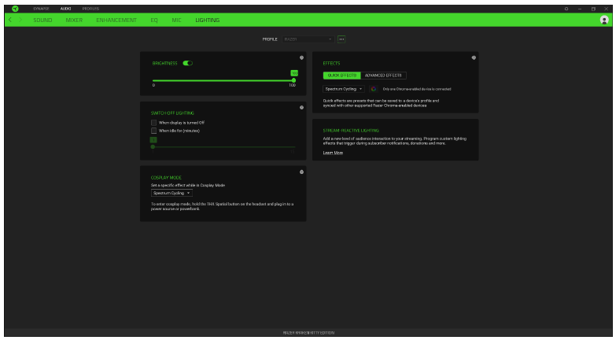Check 'When idle for (minutes)'

153,131
